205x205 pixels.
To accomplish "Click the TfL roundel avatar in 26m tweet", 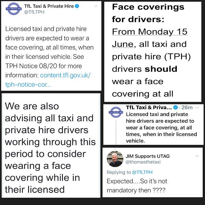I will point(116,112).
